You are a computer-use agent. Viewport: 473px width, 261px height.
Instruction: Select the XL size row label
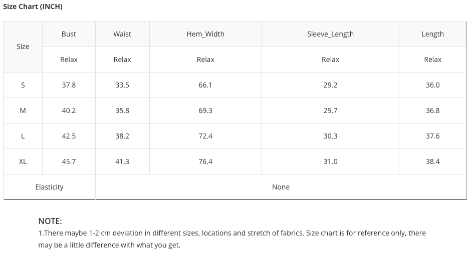point(23,161)
